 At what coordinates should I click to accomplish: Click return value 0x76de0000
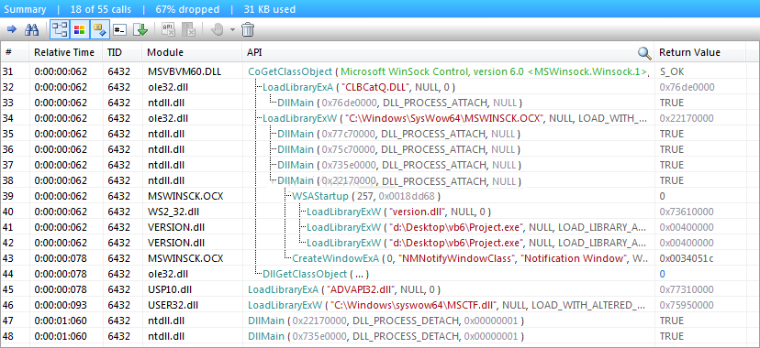pyautogui.click(x=687, y=87)
